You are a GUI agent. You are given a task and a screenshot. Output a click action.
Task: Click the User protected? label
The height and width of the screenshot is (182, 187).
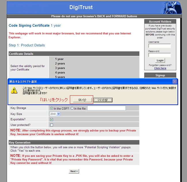tap(20, 125)
